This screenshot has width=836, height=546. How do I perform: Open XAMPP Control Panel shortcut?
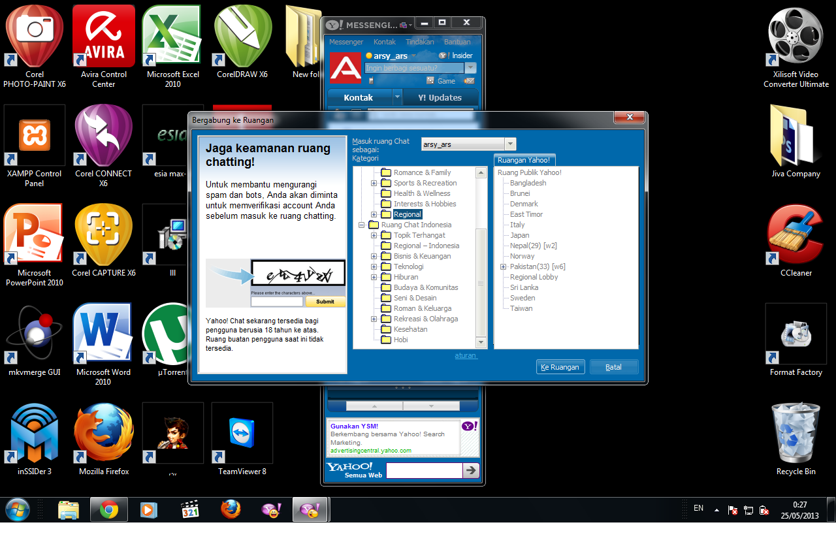coord(35,146)
